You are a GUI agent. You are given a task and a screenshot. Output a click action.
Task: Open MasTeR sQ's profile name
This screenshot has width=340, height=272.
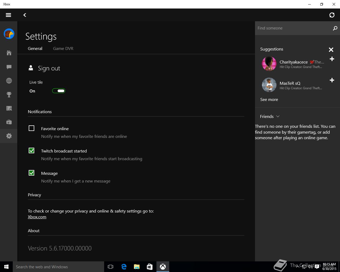(x=290, y=83)
